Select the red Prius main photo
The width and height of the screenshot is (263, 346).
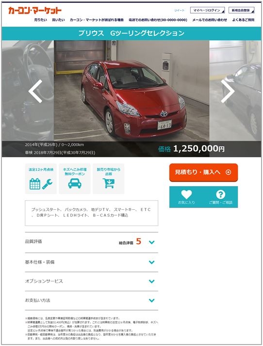pos(131,91)
